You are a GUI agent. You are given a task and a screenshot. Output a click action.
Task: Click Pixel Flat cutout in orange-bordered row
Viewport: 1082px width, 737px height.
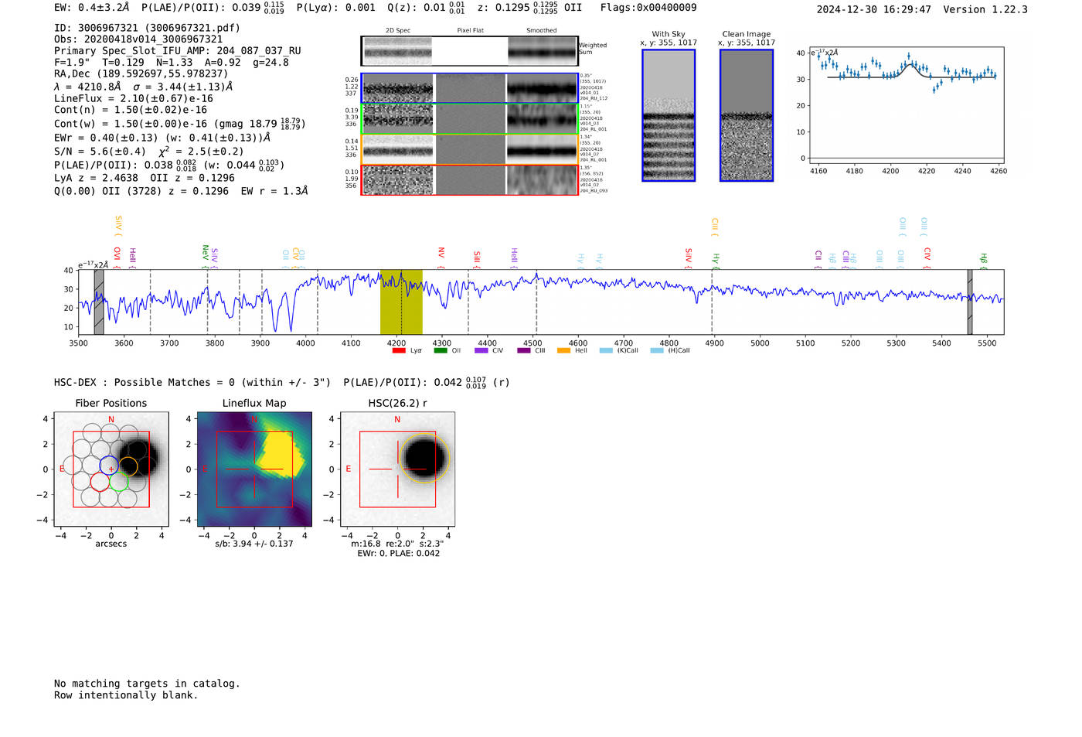[470, 149]
